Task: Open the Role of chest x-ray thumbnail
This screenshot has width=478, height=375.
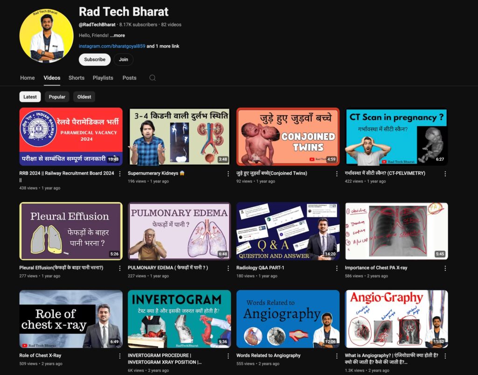Action: click(x=71, y=319)
